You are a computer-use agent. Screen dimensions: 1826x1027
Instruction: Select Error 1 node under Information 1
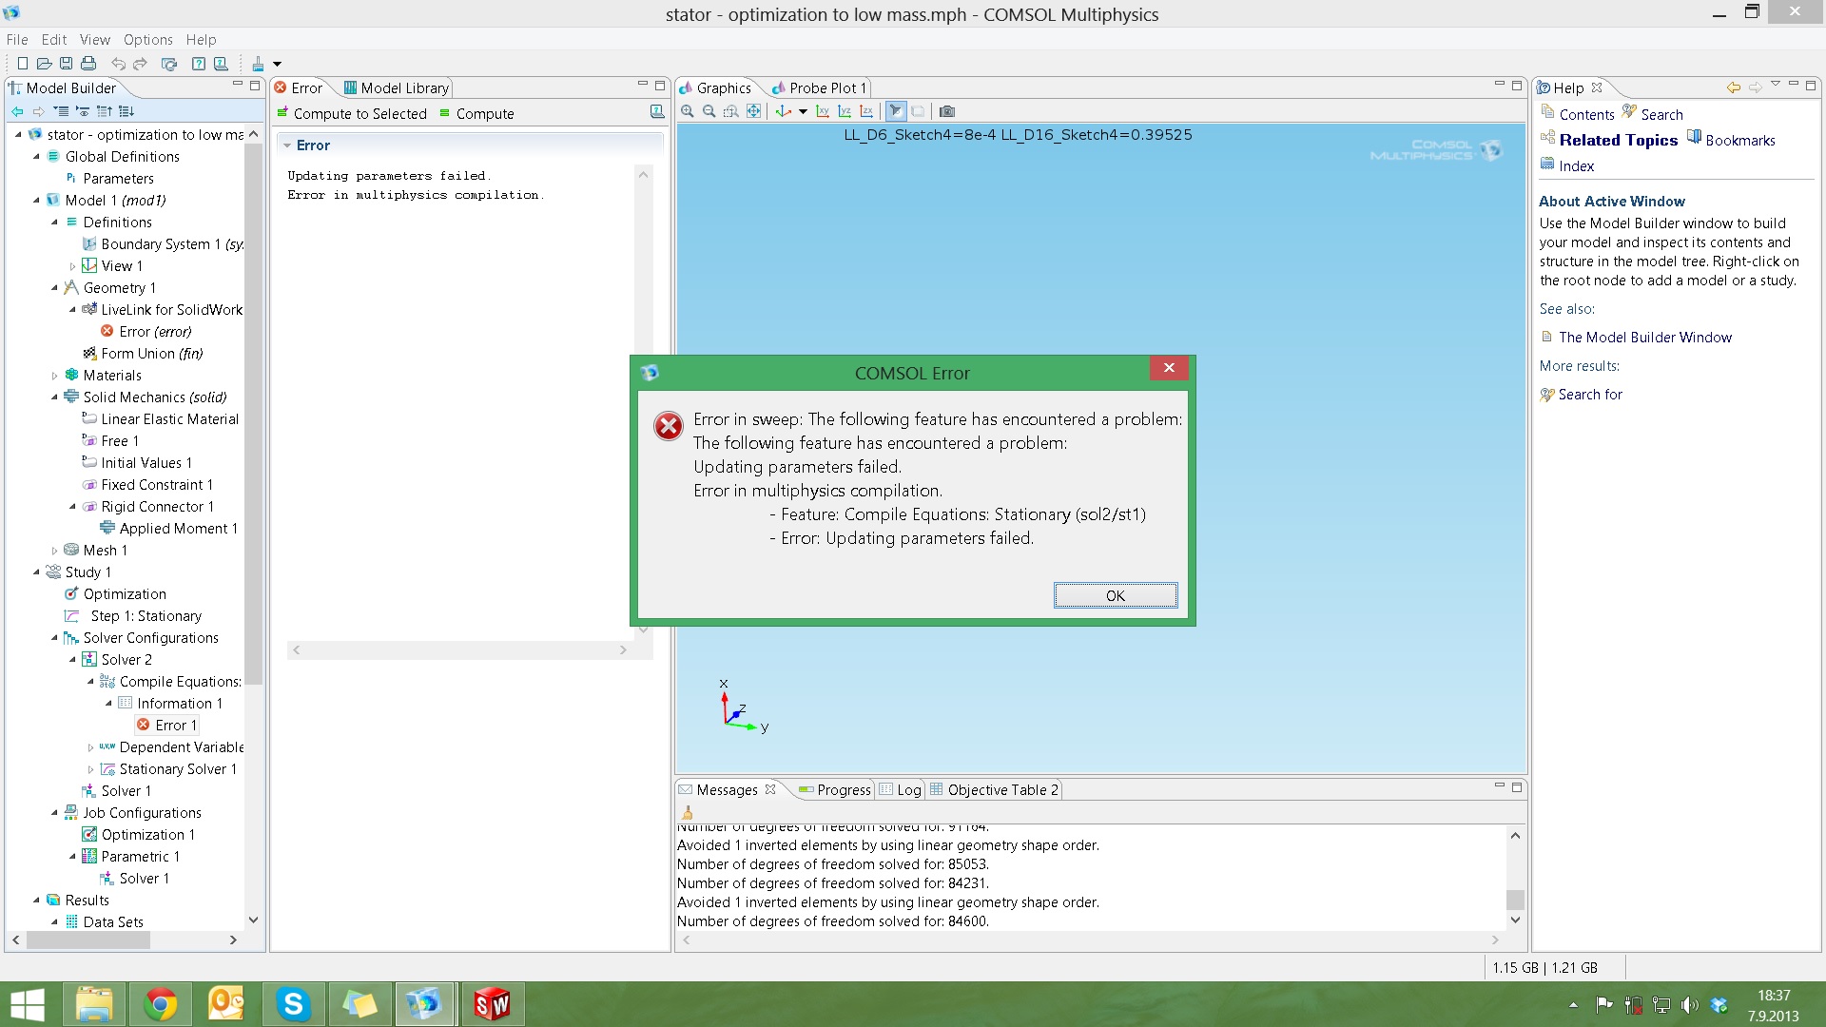click(175, 726)
